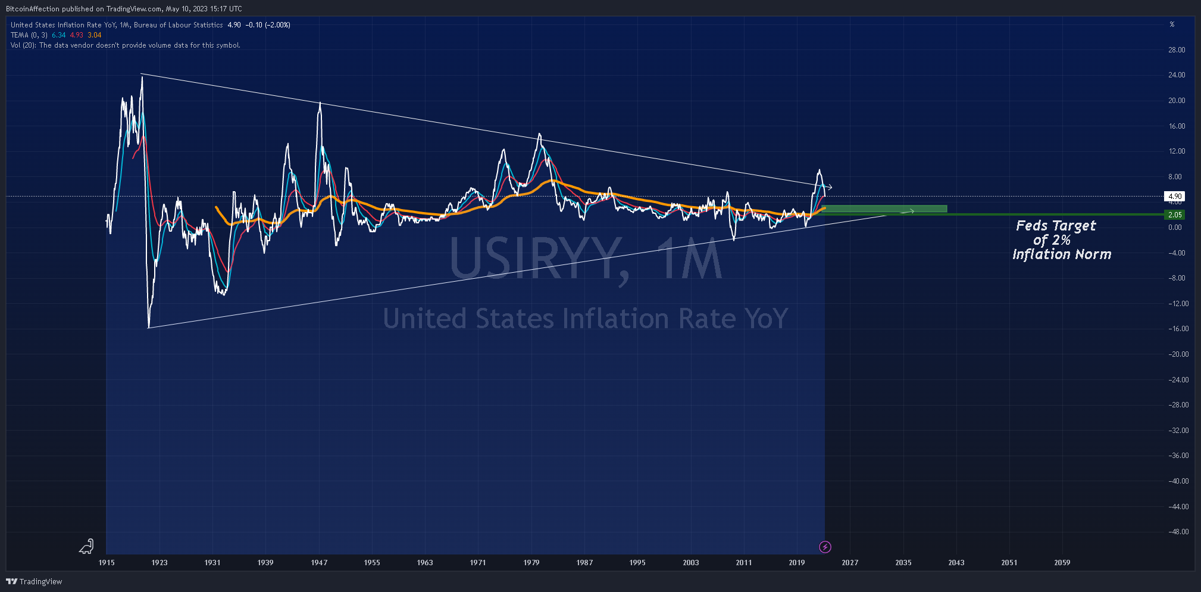1201x592 pixels.
Task: Click the -0.10 (-2.00%) change value
Action: [268, 25]
